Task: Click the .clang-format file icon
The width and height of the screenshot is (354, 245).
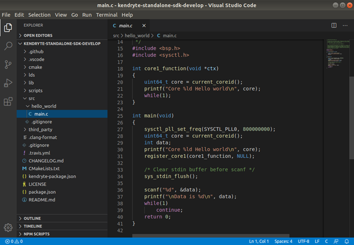Action: coord(25,137)
